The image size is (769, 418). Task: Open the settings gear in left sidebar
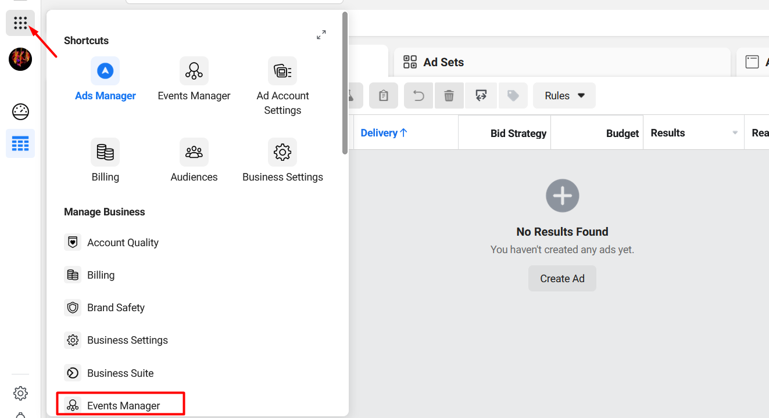click(x=20, y=393)
